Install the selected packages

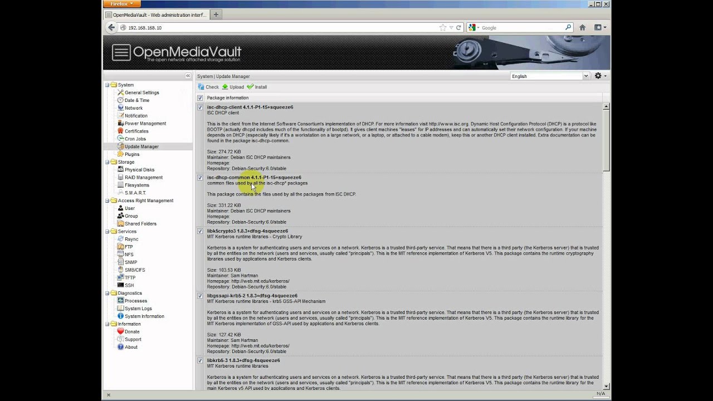[257, 87]
